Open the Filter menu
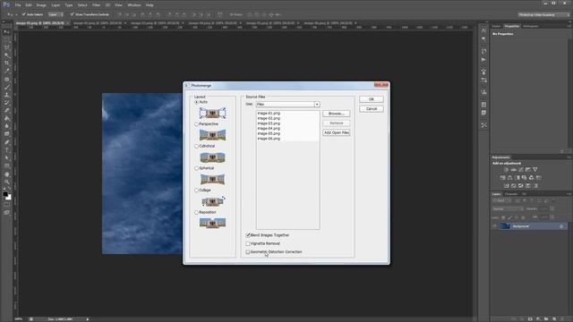 click(96, 5)
